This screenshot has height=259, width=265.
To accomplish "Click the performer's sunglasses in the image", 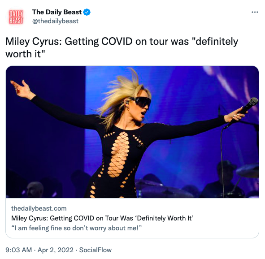I will 141,102.
